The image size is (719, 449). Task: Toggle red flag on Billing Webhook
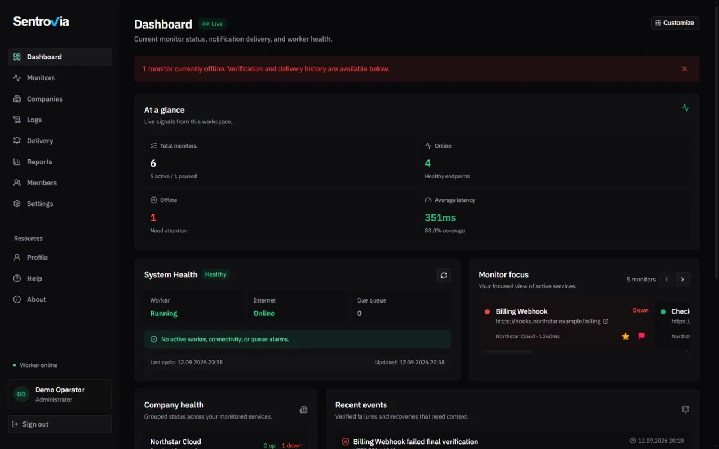[641, 336]
